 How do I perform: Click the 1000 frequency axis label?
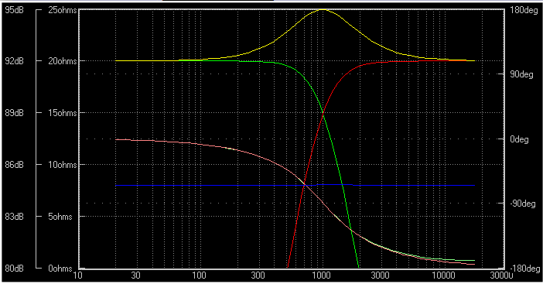point(321,275)
